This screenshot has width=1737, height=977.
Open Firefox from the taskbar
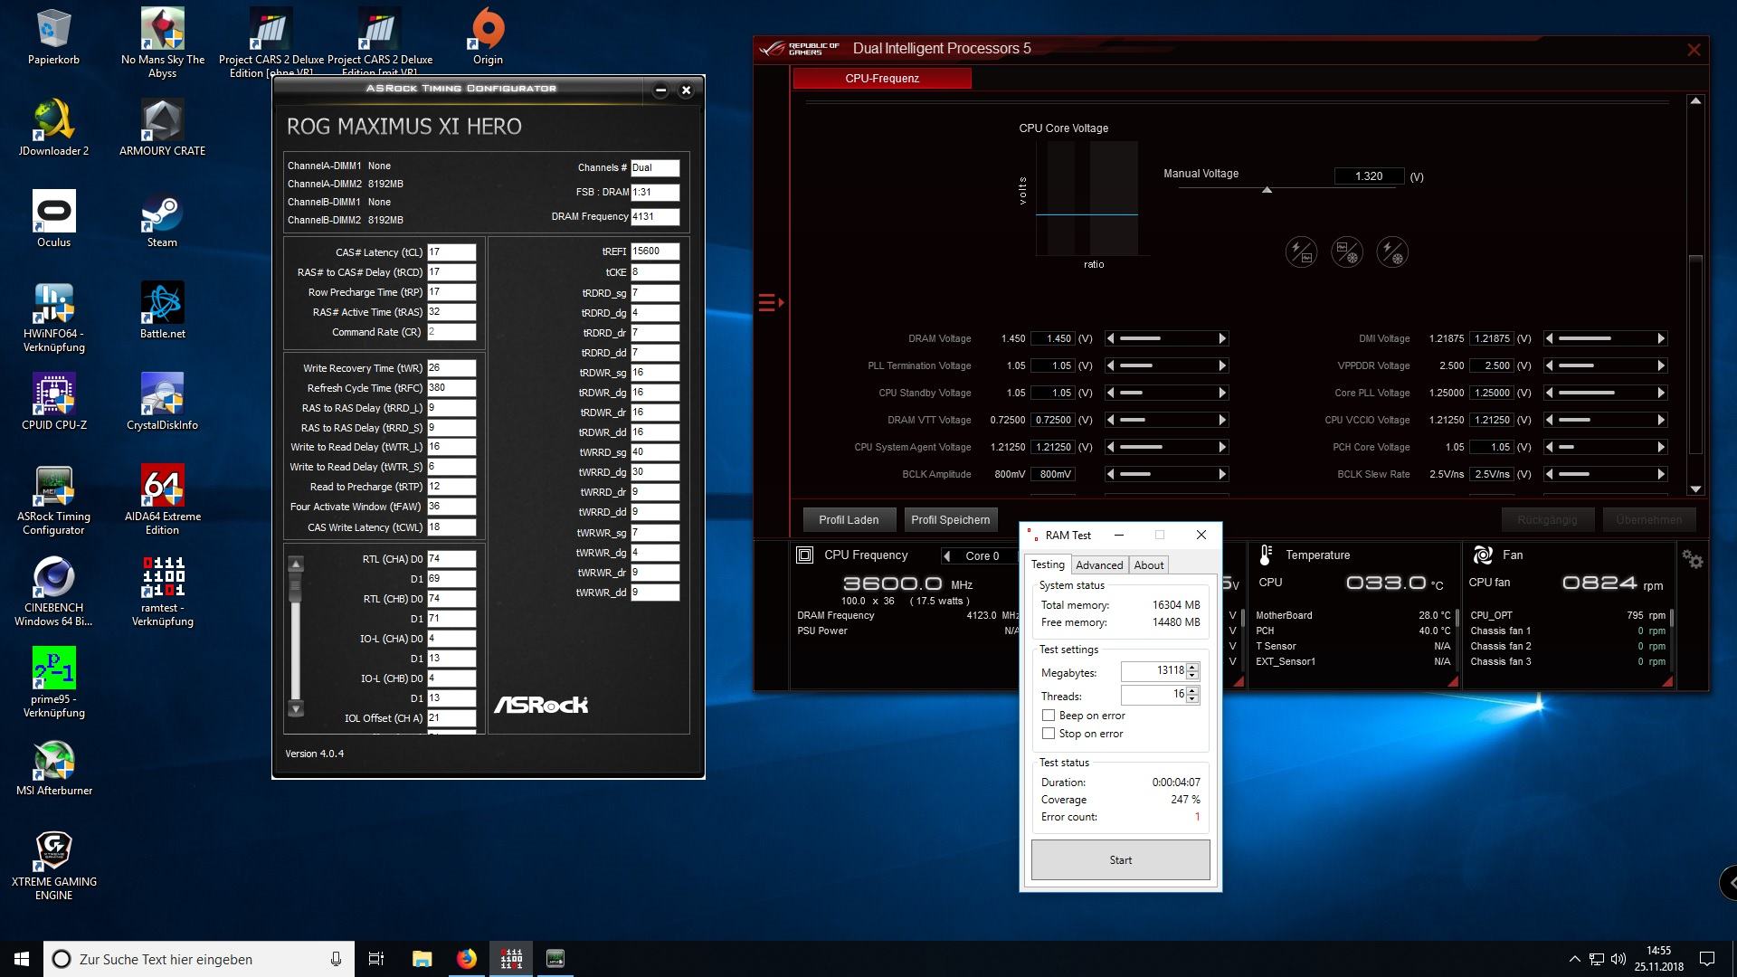pos(467,959)
